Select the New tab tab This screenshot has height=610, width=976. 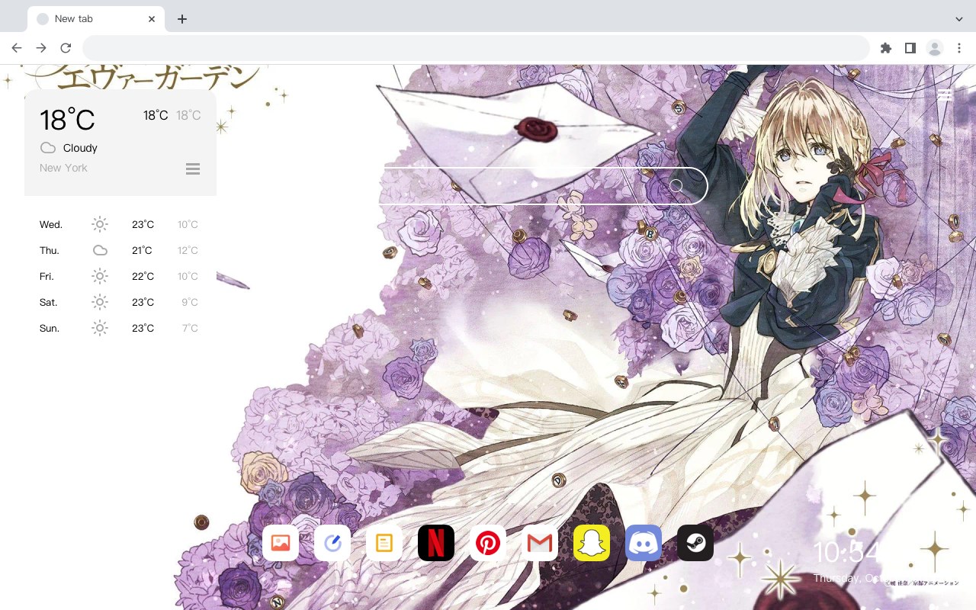tap(95, 19)
